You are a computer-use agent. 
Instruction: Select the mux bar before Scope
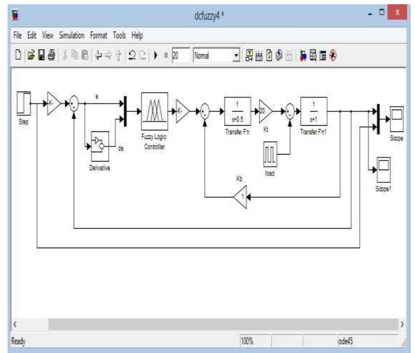[379, 119]
